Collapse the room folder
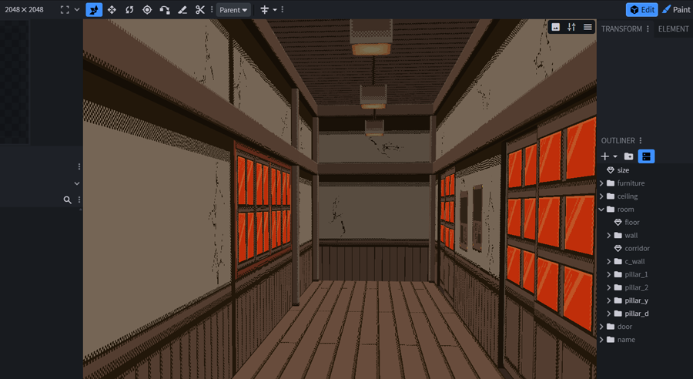The height and width of the screenshot is (379, 693). [x=601, y=210]
